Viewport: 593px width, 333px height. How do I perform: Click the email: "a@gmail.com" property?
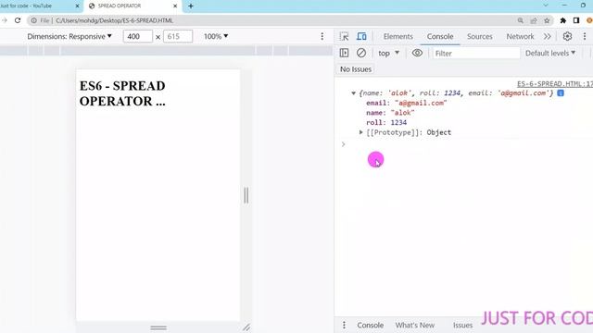(x=406, y=103)
